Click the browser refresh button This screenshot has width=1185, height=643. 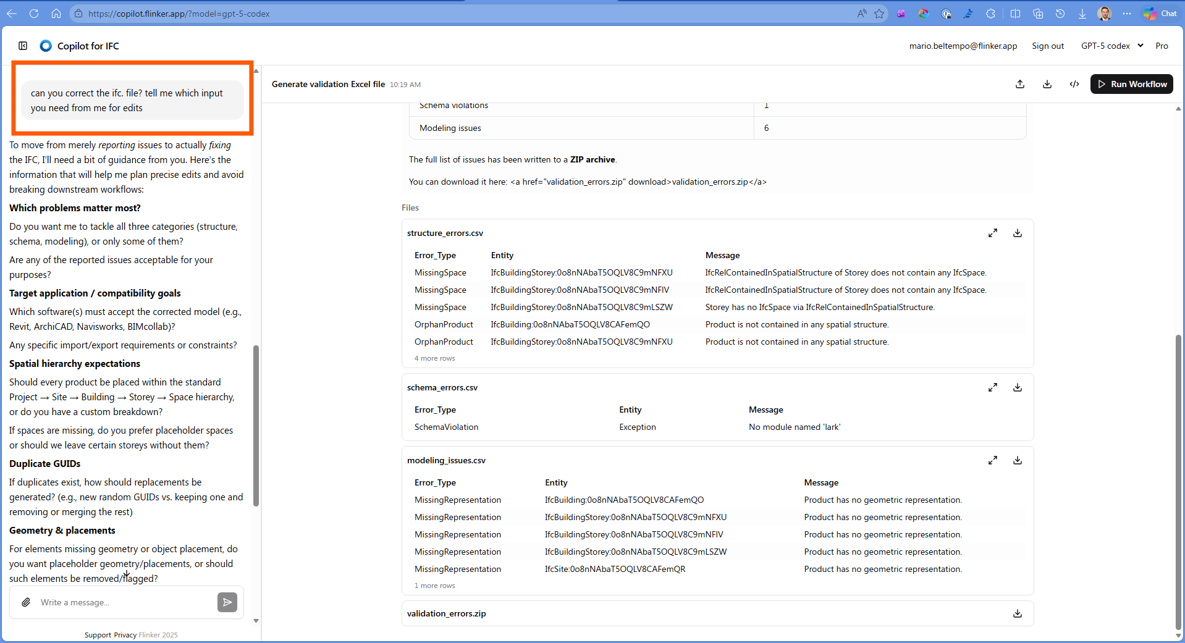click(x=34, y=14)
